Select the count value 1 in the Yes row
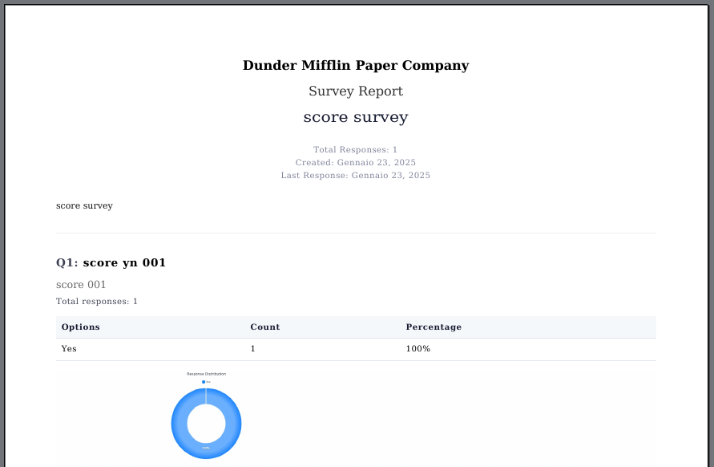 coord(252,348)
